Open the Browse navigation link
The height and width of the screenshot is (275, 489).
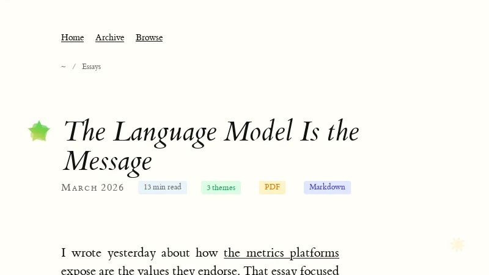[149, 38]
